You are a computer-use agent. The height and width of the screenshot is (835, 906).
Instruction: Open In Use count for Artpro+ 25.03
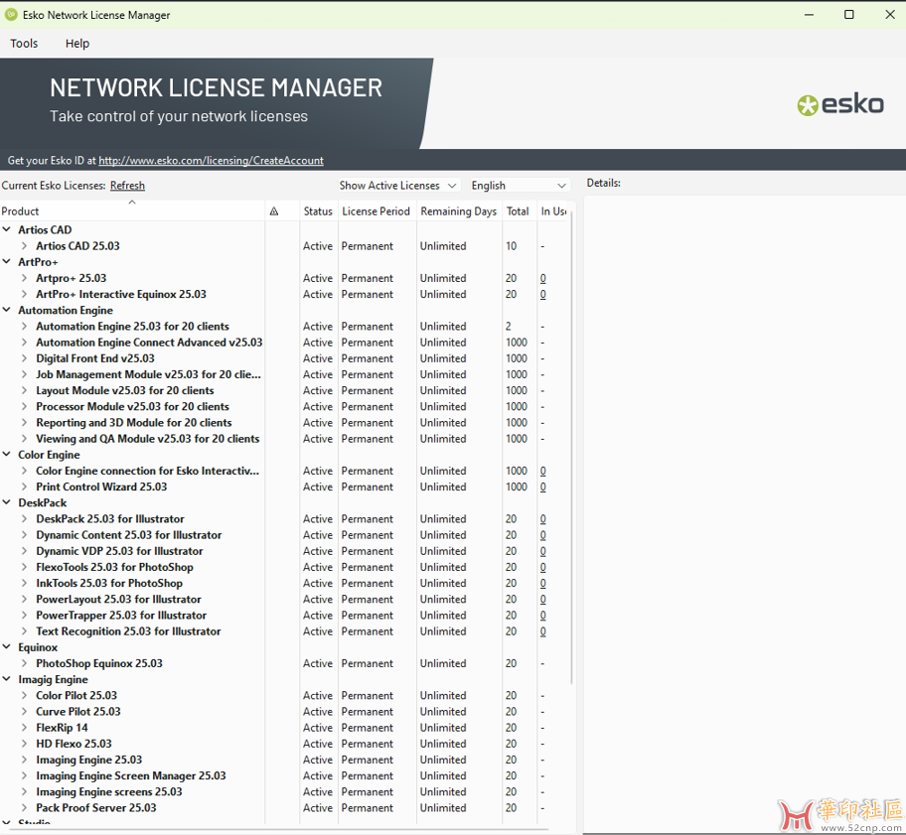pyautogui.click(x=543, y=278)
